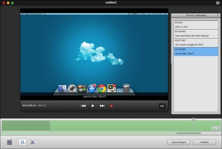
Task: Select the Pan and Zoom tool
Action: 23,142
